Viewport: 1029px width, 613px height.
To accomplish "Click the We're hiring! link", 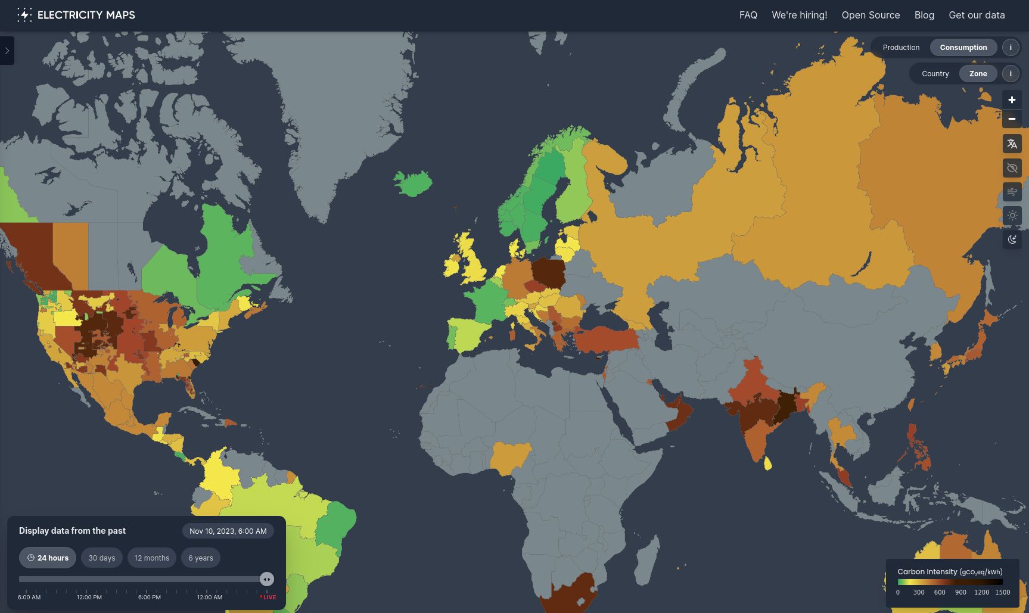I will [x=800, y=15].
